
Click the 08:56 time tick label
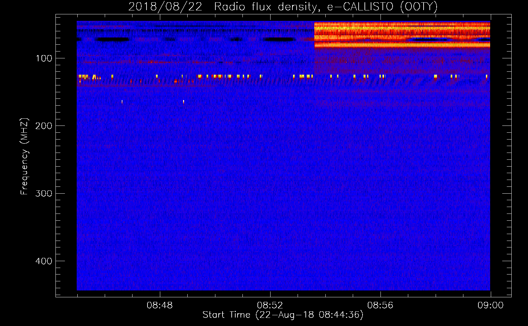[x=380, y=305]
